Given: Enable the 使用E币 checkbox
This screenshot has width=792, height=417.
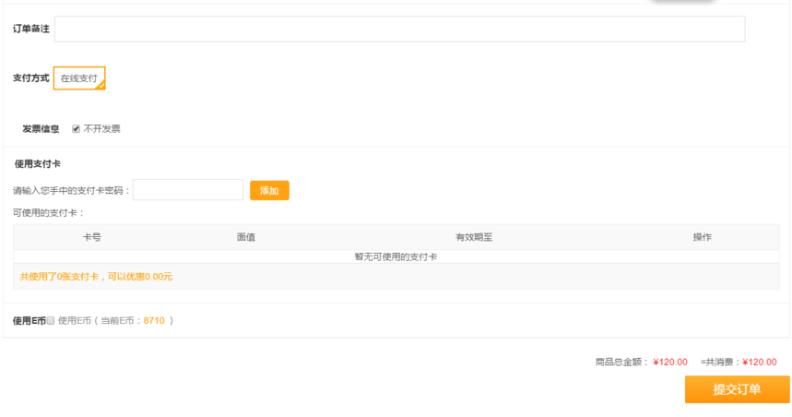Looking at the screenshot, I should [51, 321].
